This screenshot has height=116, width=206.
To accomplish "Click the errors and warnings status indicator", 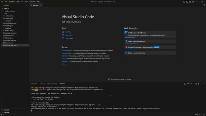I will 2,115.
